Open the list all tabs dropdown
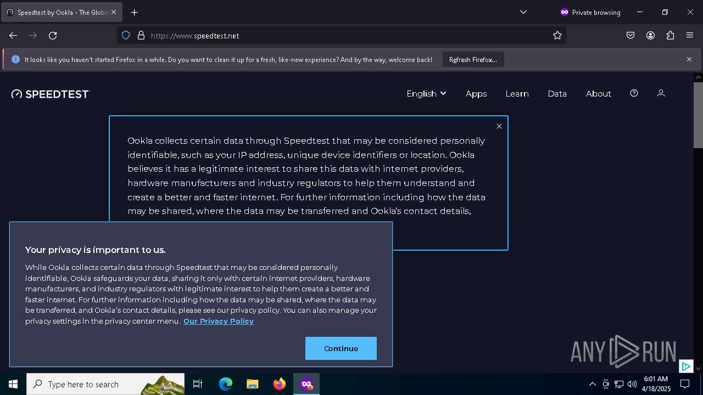Image resolution: width=703 pixels, height=395 pixels. [523, 12]
